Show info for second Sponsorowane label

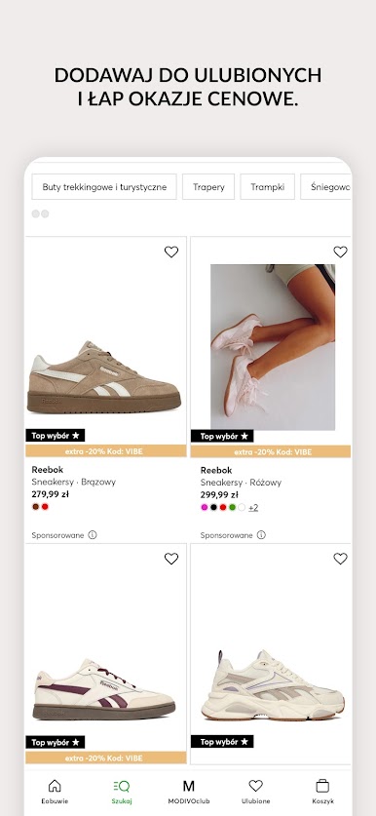262,535
